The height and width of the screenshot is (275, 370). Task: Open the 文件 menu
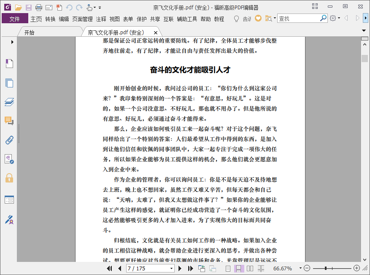pos(15,19)
